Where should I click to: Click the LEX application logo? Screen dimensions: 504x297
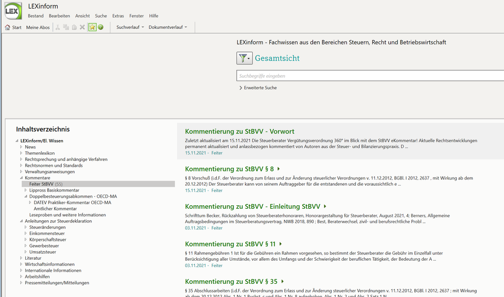[x=13, y=11]
